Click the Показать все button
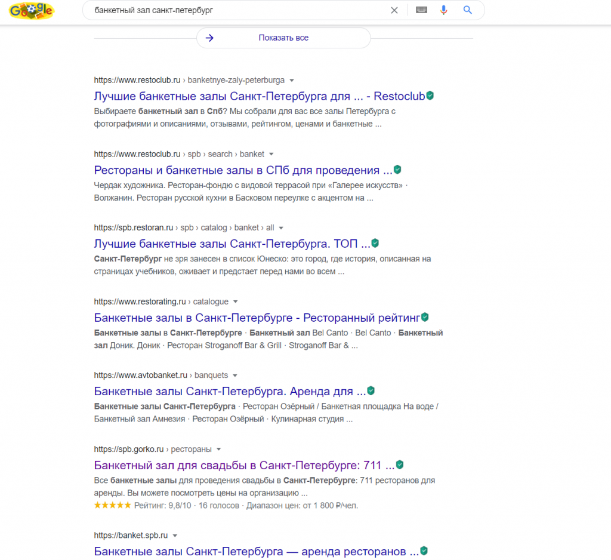Image resolution: width=611 pixels, height=560 pixels. tap(283, 38)
